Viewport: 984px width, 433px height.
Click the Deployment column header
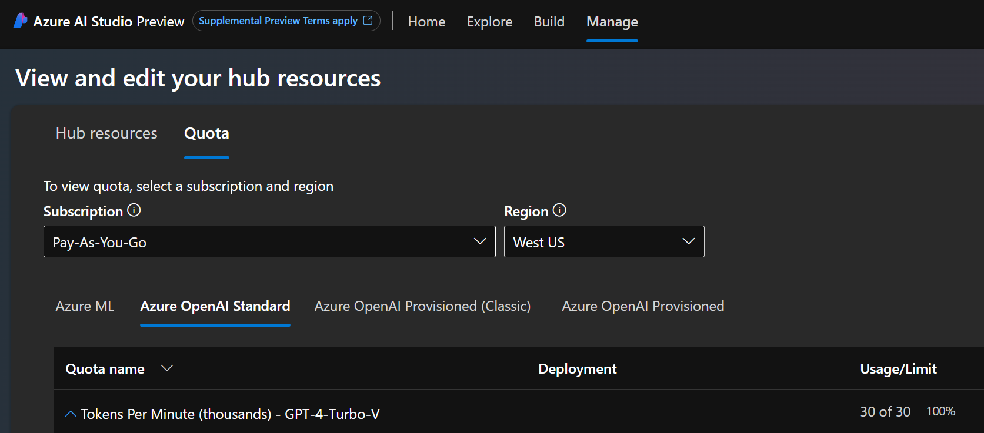tap(578, 369)
